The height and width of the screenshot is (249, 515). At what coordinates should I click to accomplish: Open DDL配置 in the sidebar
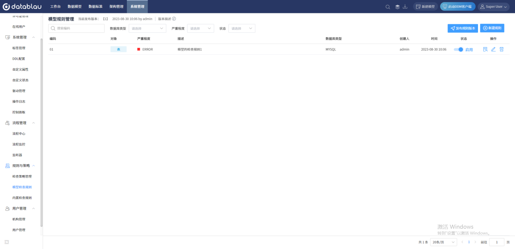(x=18, y=59)
